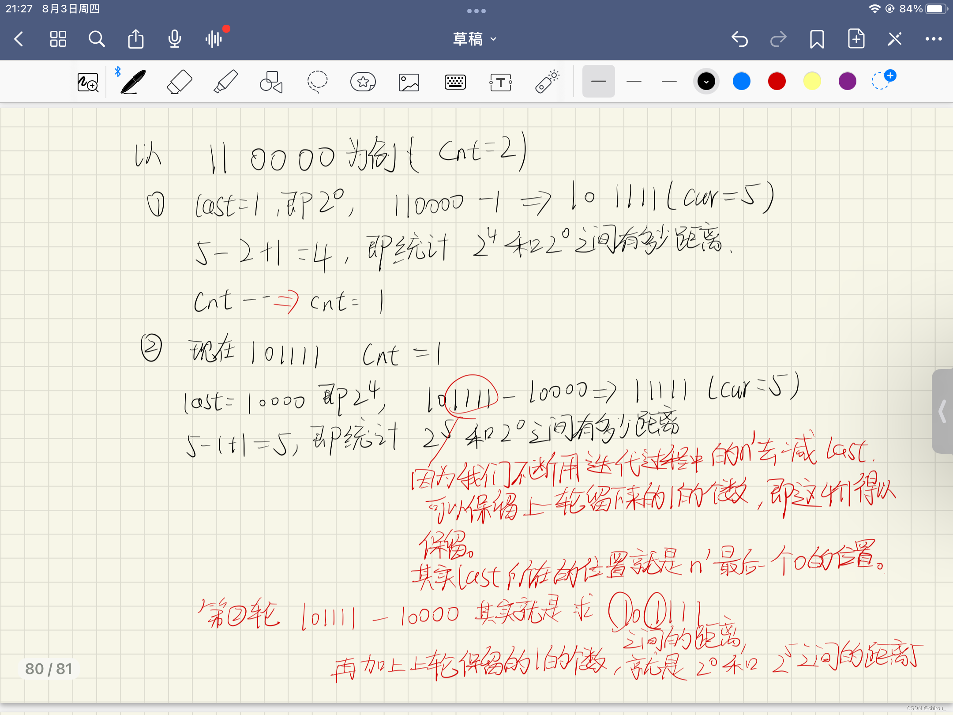Select the laser pointer tool
Screen dimensions: 953x715
(x=547, y=82)
